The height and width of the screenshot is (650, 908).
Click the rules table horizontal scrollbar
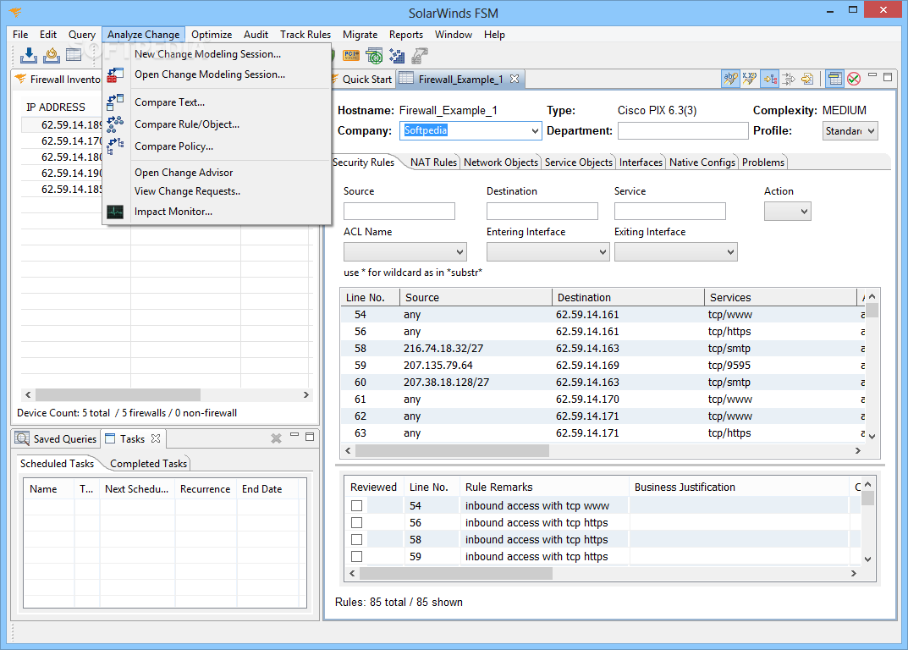click(452, 451)
